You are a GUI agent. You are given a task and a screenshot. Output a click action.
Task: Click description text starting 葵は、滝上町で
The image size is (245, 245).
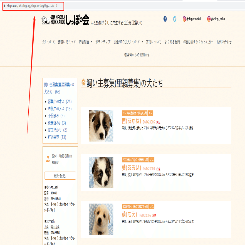pyautogui.click(x=158, y=175)
